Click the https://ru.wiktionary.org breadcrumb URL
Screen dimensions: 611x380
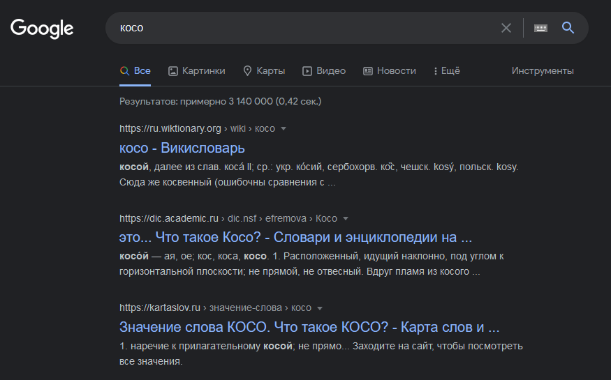click(x=170, y=128)
